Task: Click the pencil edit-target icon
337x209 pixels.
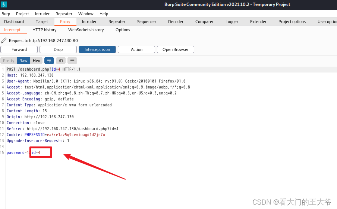Action: coord(4,41)
